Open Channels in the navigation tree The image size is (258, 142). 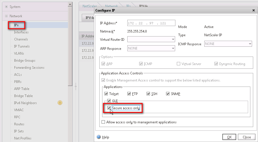click(21, 39)
